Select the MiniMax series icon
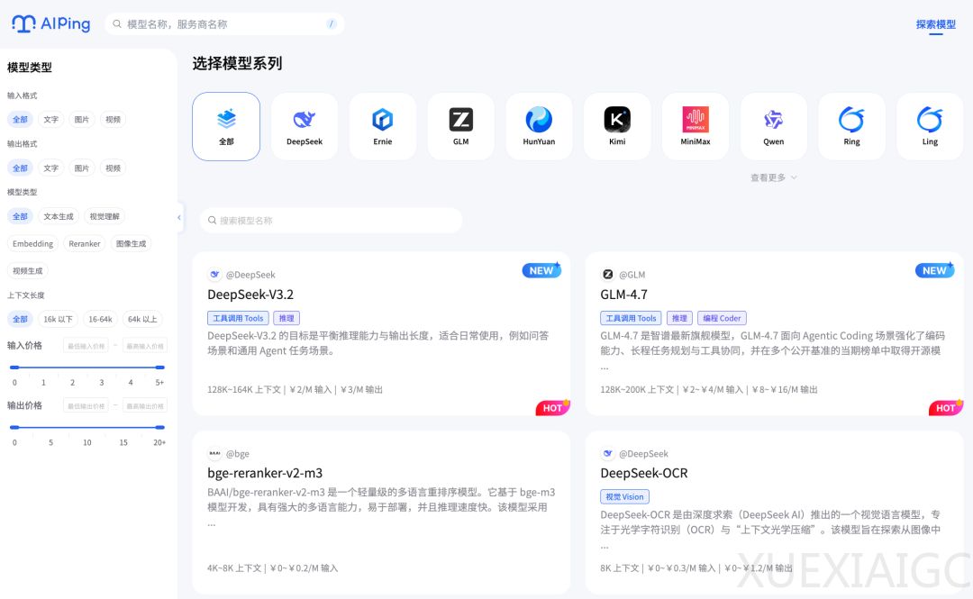This screenshot has height=599, width=973. (695, 125)
